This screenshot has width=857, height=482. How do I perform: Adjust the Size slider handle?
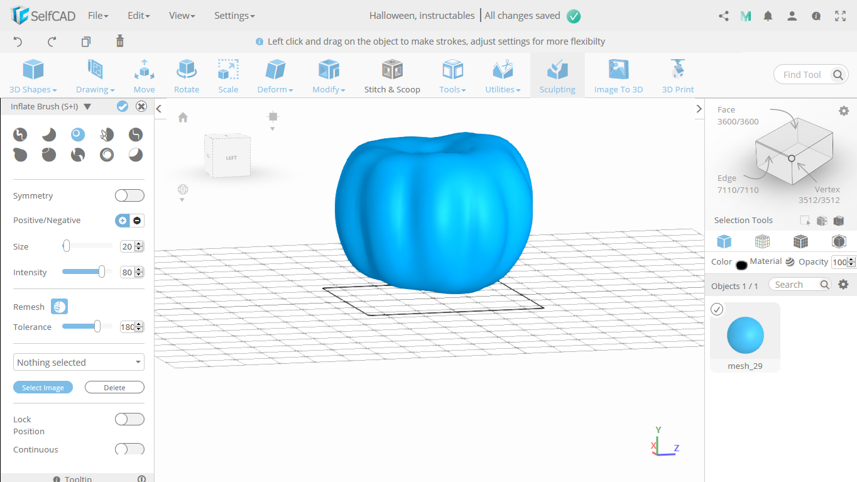(x=66, y=246)
